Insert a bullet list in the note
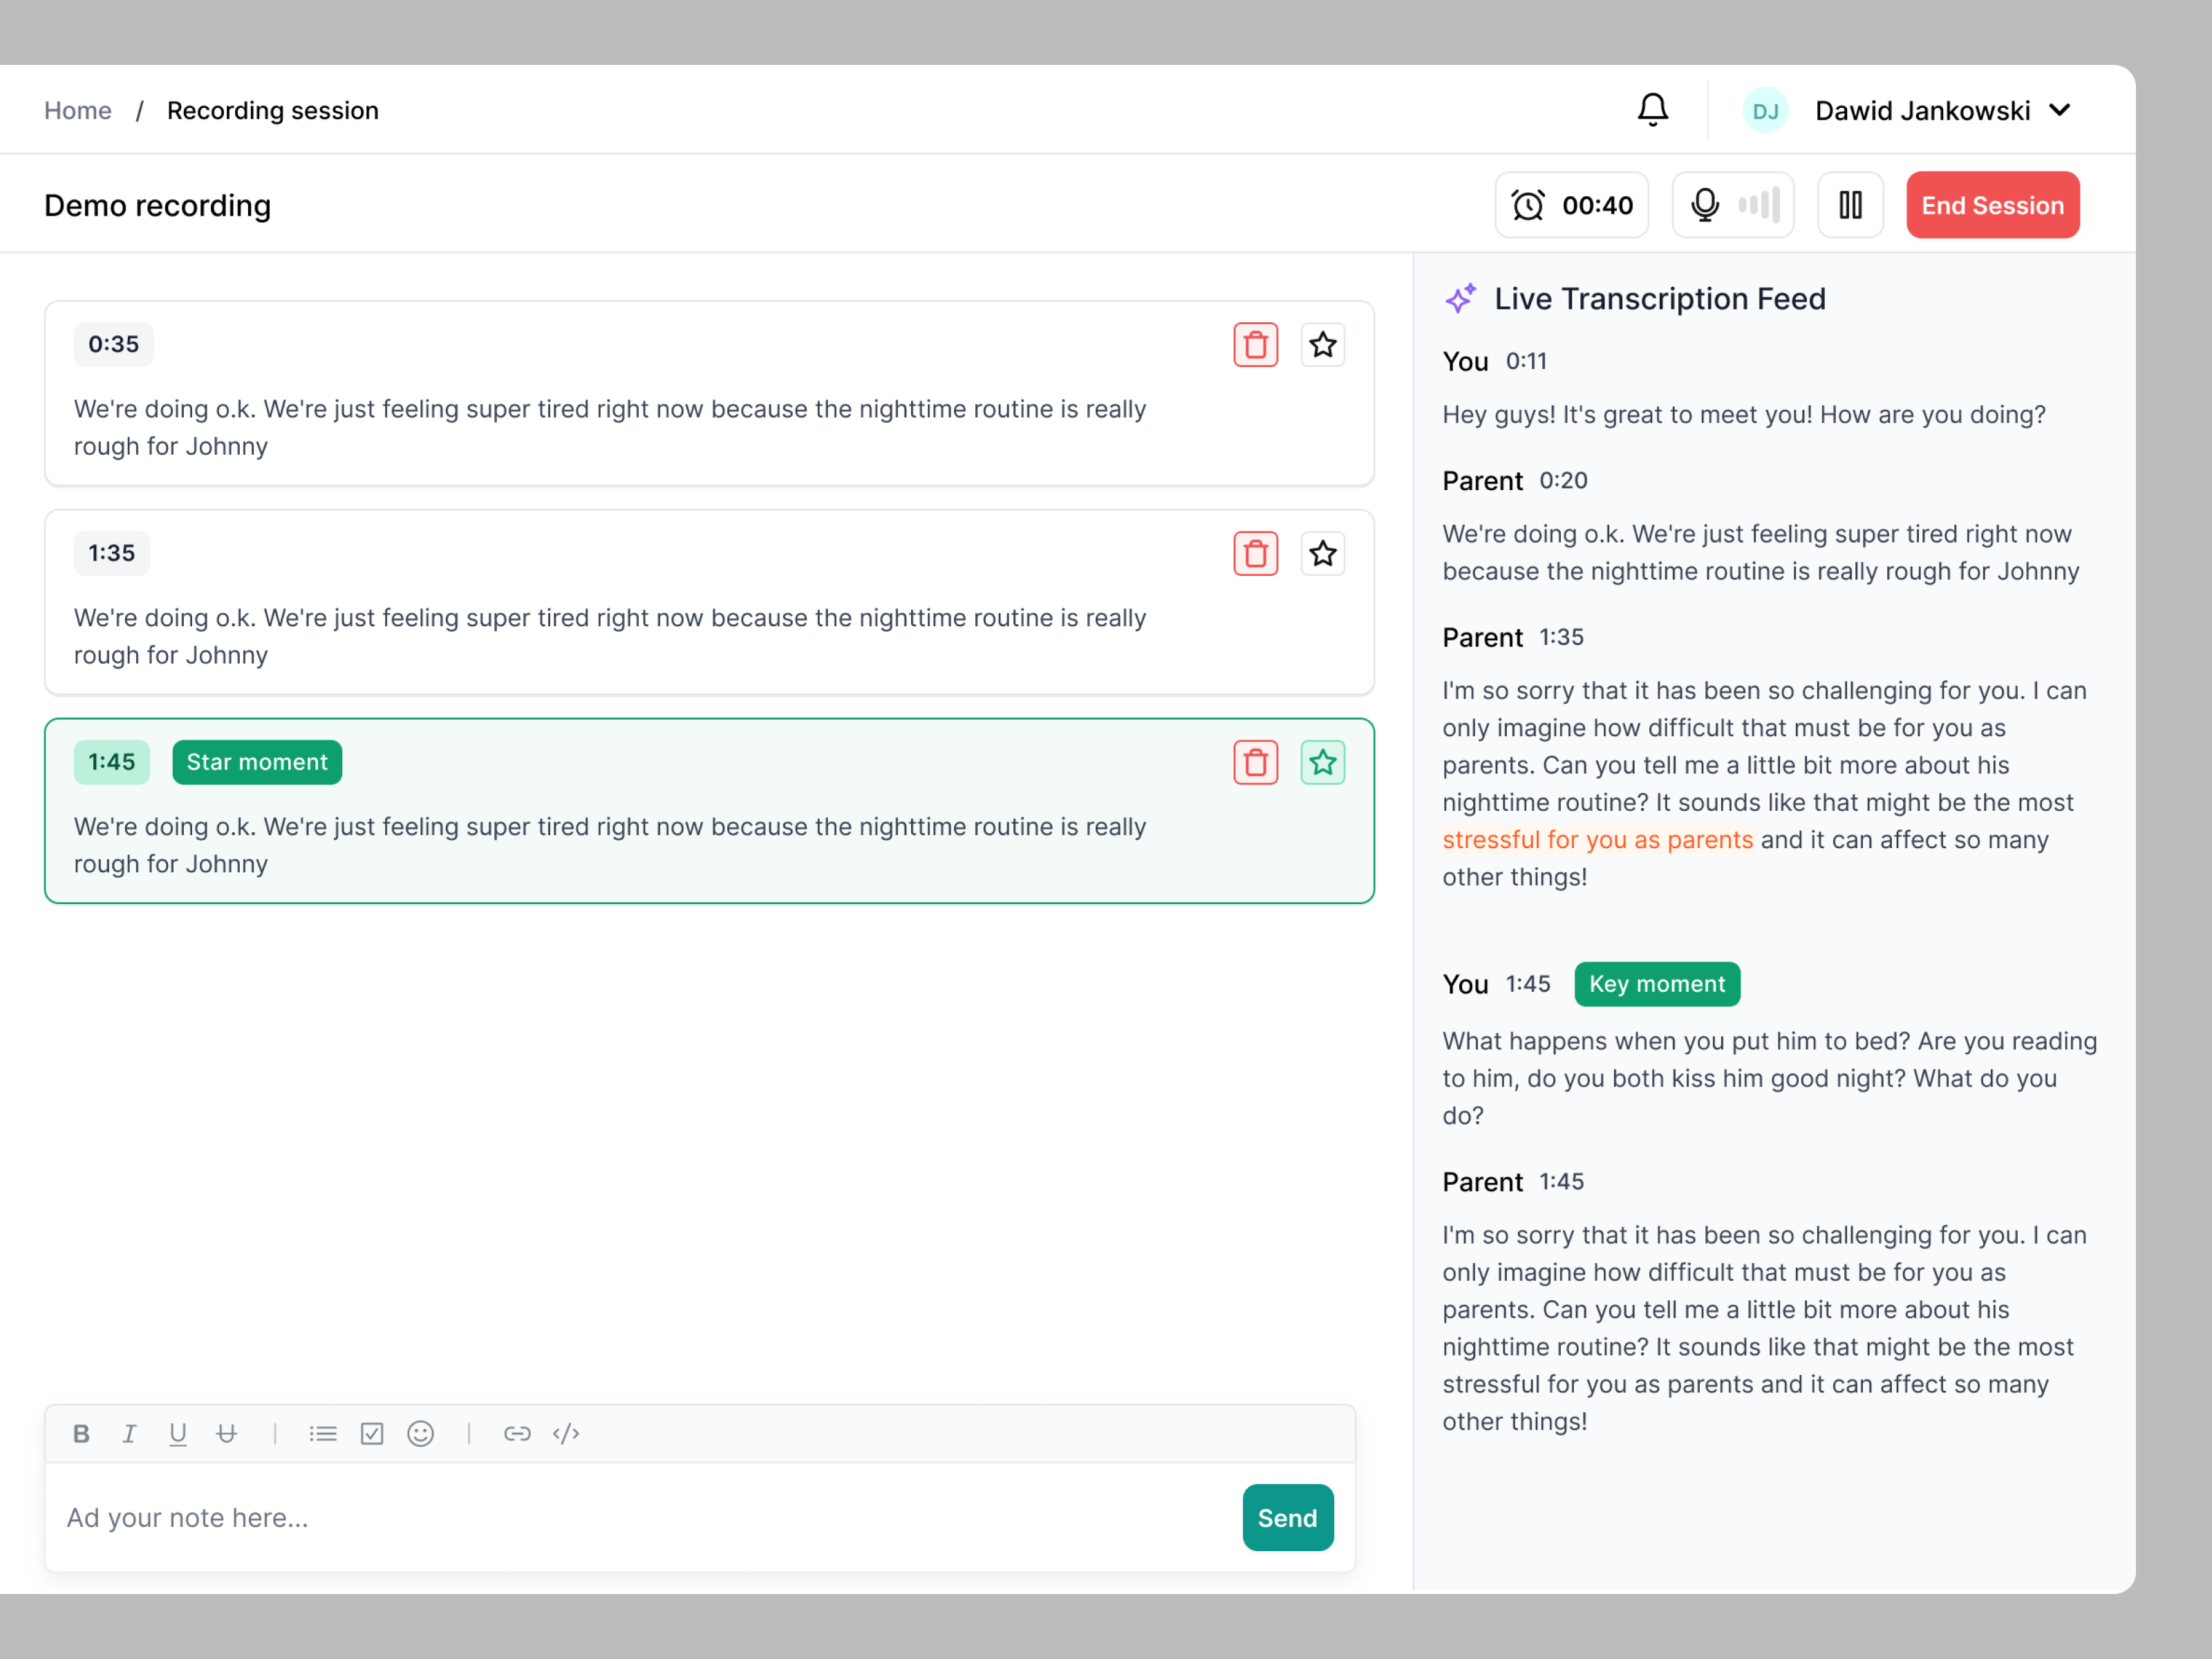 click(323, 1433)
